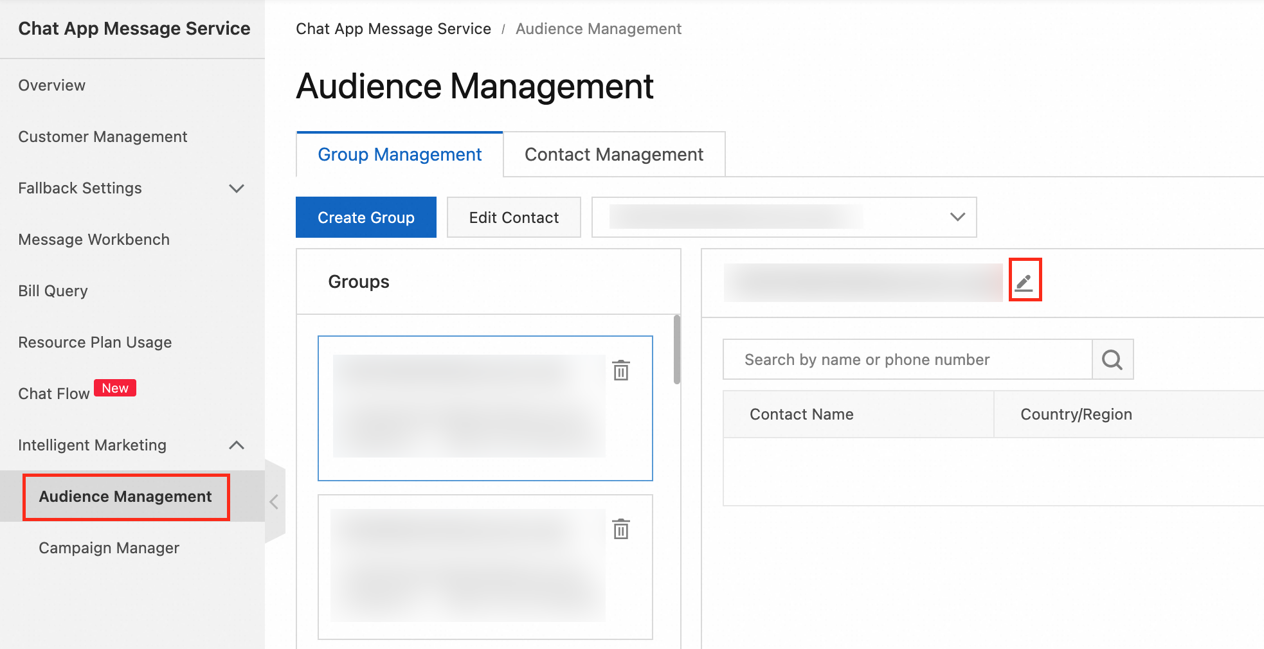This screenshot has width=1264, height=649.
Task: Switch to the Contact Management tab
Action: (x=613, y=155)
